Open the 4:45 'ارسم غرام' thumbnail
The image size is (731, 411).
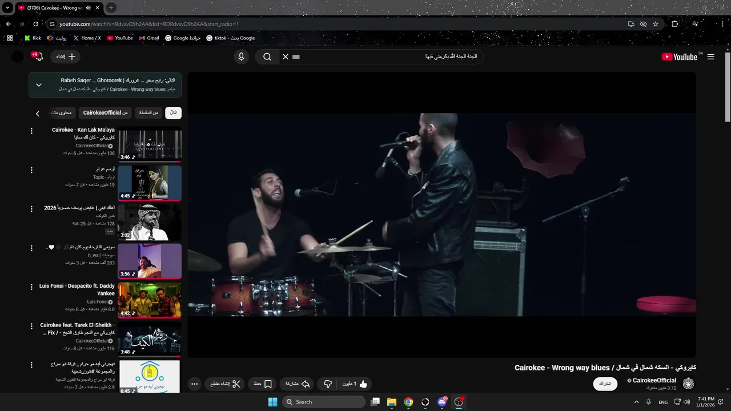point(150,183)
